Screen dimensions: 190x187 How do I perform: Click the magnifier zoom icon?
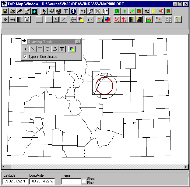tap(132, 11)
